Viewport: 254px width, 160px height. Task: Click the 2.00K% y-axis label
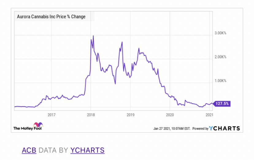coord(220,57)
